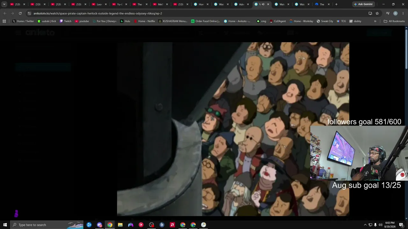Screen dimensions: 408x229
Task: Go back to the previous page
Action: [5, 13]
